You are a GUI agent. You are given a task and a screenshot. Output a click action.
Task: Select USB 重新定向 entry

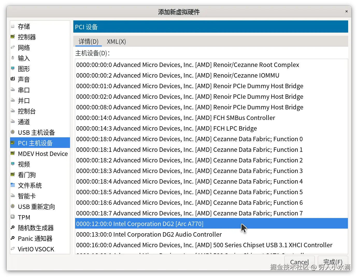tap(40, 207)
